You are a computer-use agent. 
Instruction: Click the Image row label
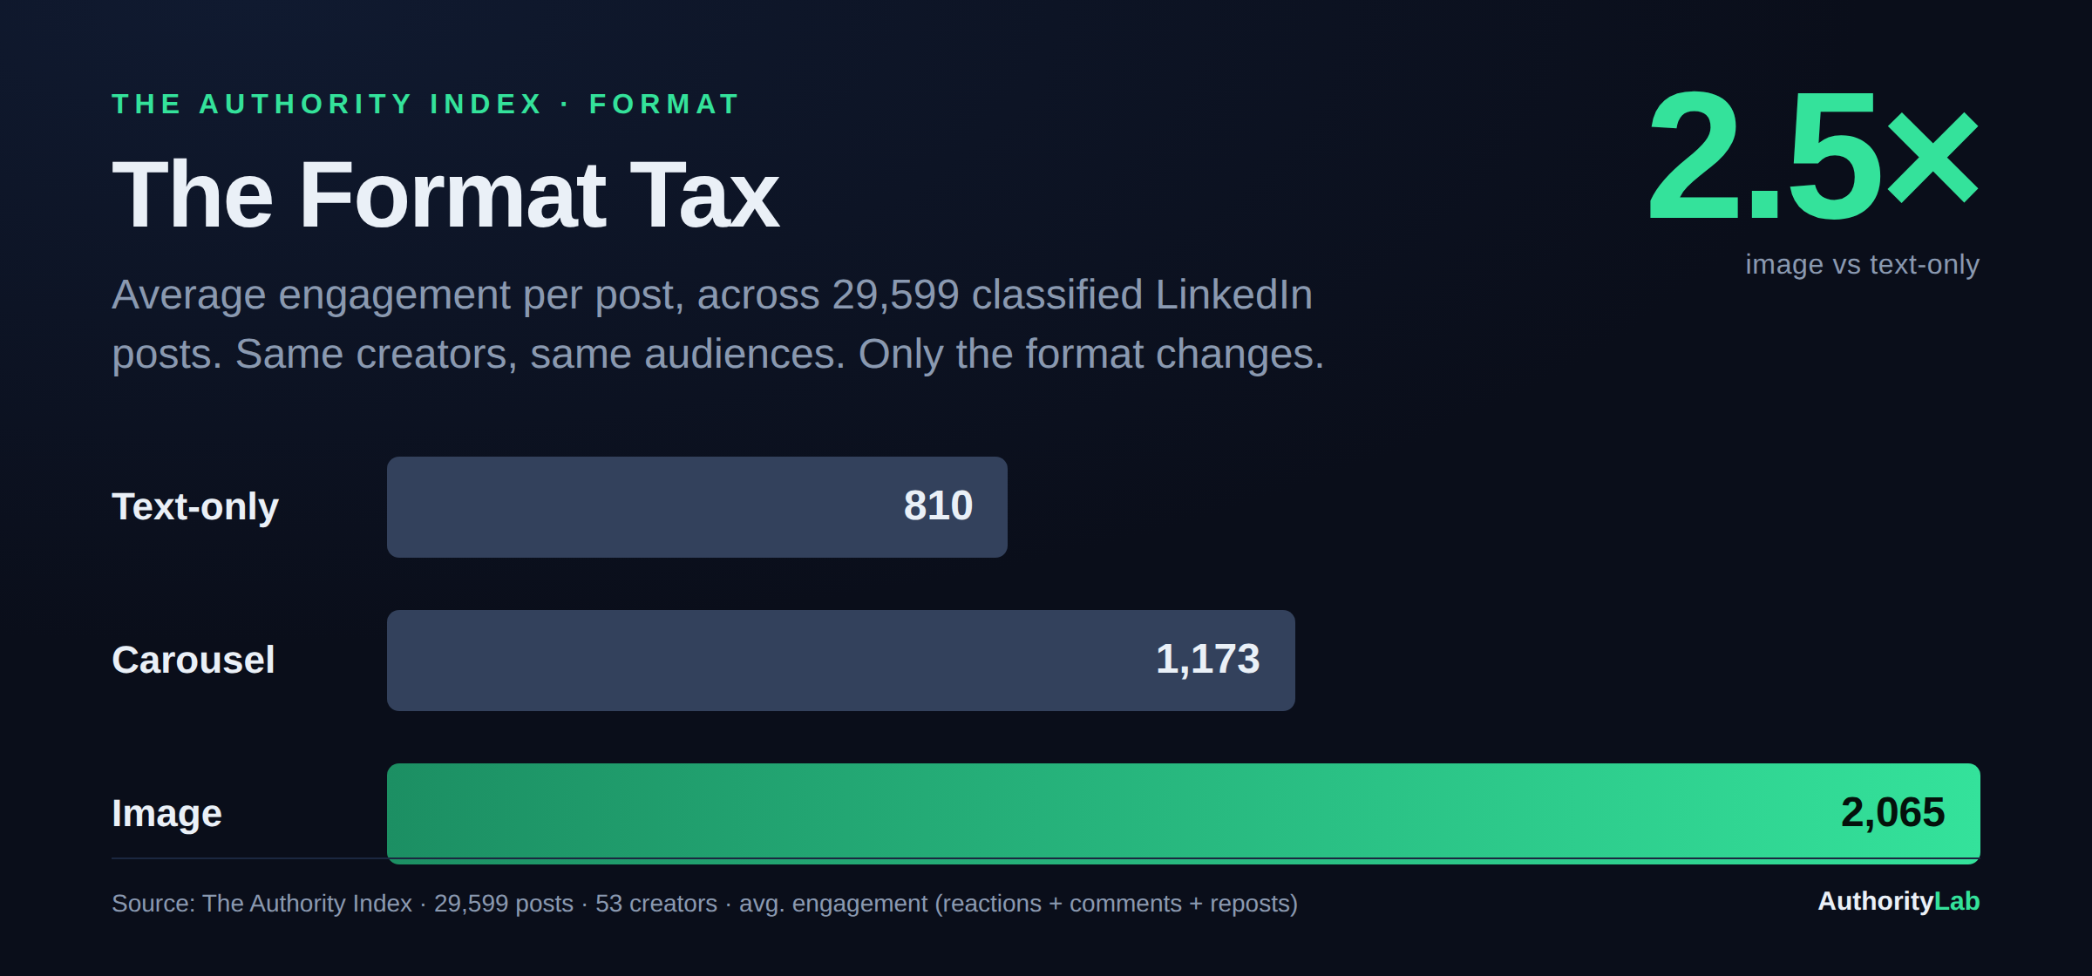point(166,814)
